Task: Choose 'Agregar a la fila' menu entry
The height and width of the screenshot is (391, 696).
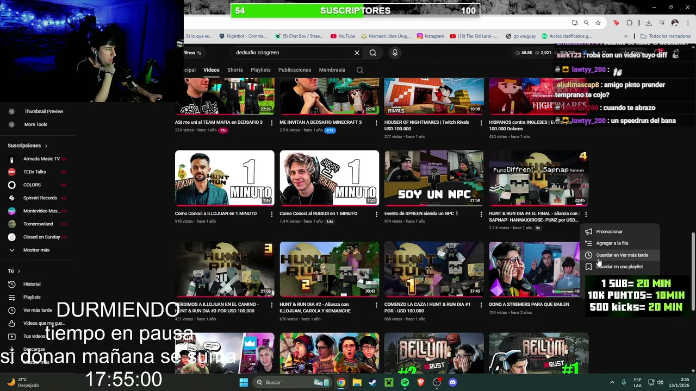Action: [619, 243]
